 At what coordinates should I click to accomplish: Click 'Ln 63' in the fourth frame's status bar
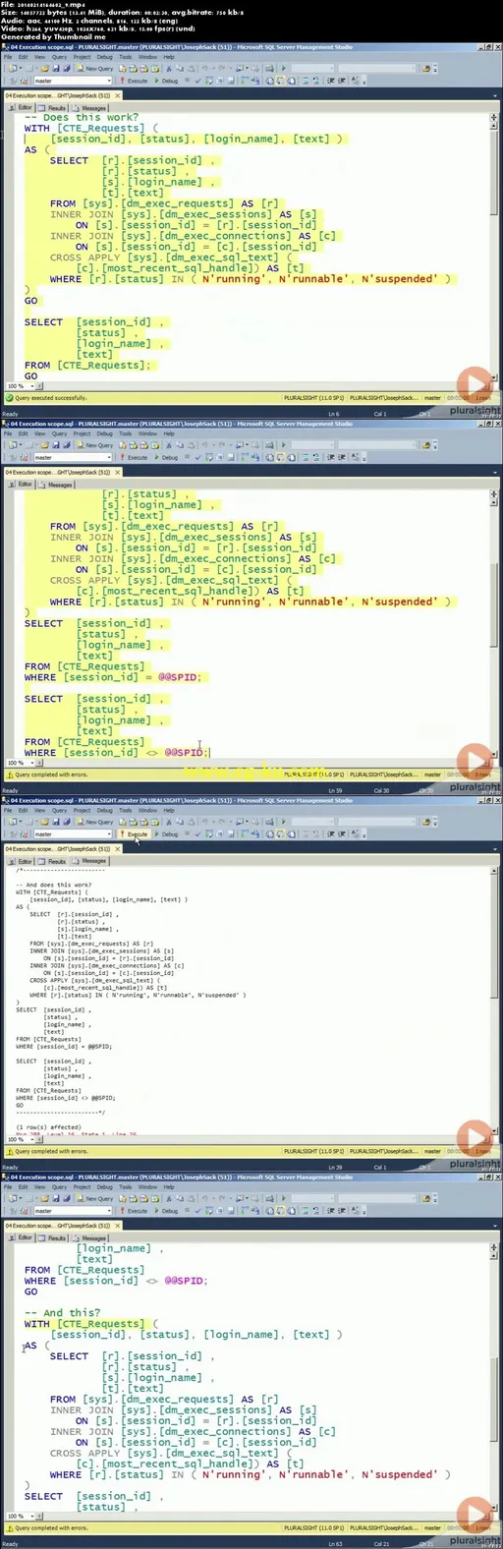333,1544
